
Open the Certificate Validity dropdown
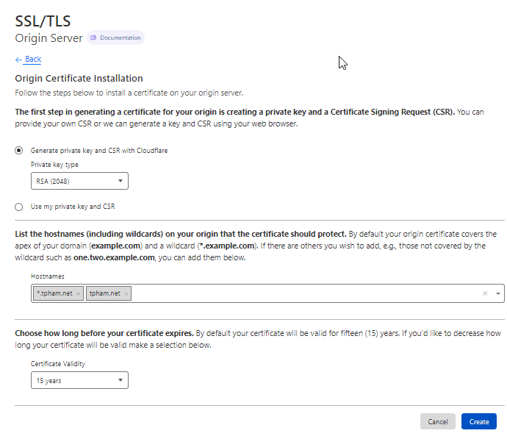[x=79, y=380]
